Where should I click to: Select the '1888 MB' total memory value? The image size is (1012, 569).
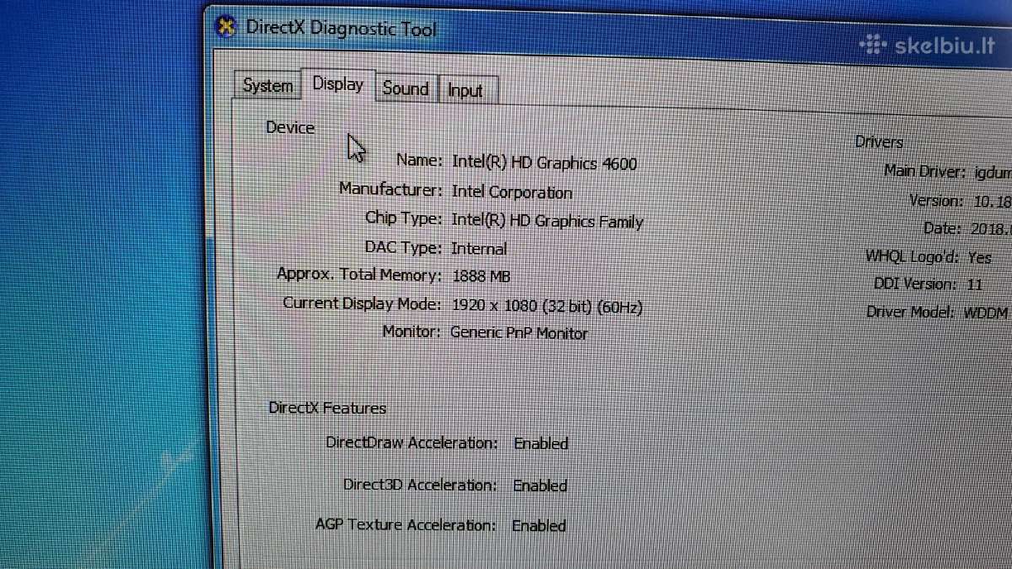[481, 276]
